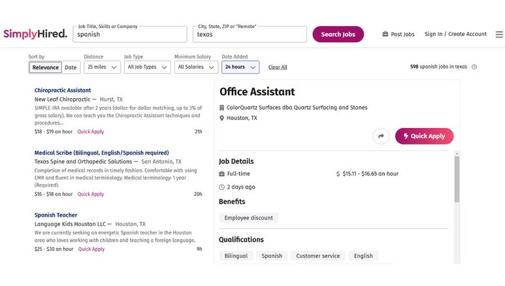The height and width of the screenshot is (286, 505).
Task: Click ColorQuartz Surfaces company name
Action: (x=297, y=108)
